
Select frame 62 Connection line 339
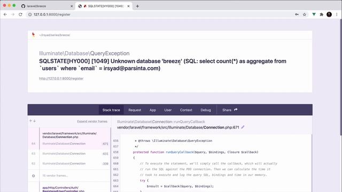[69, 164]
